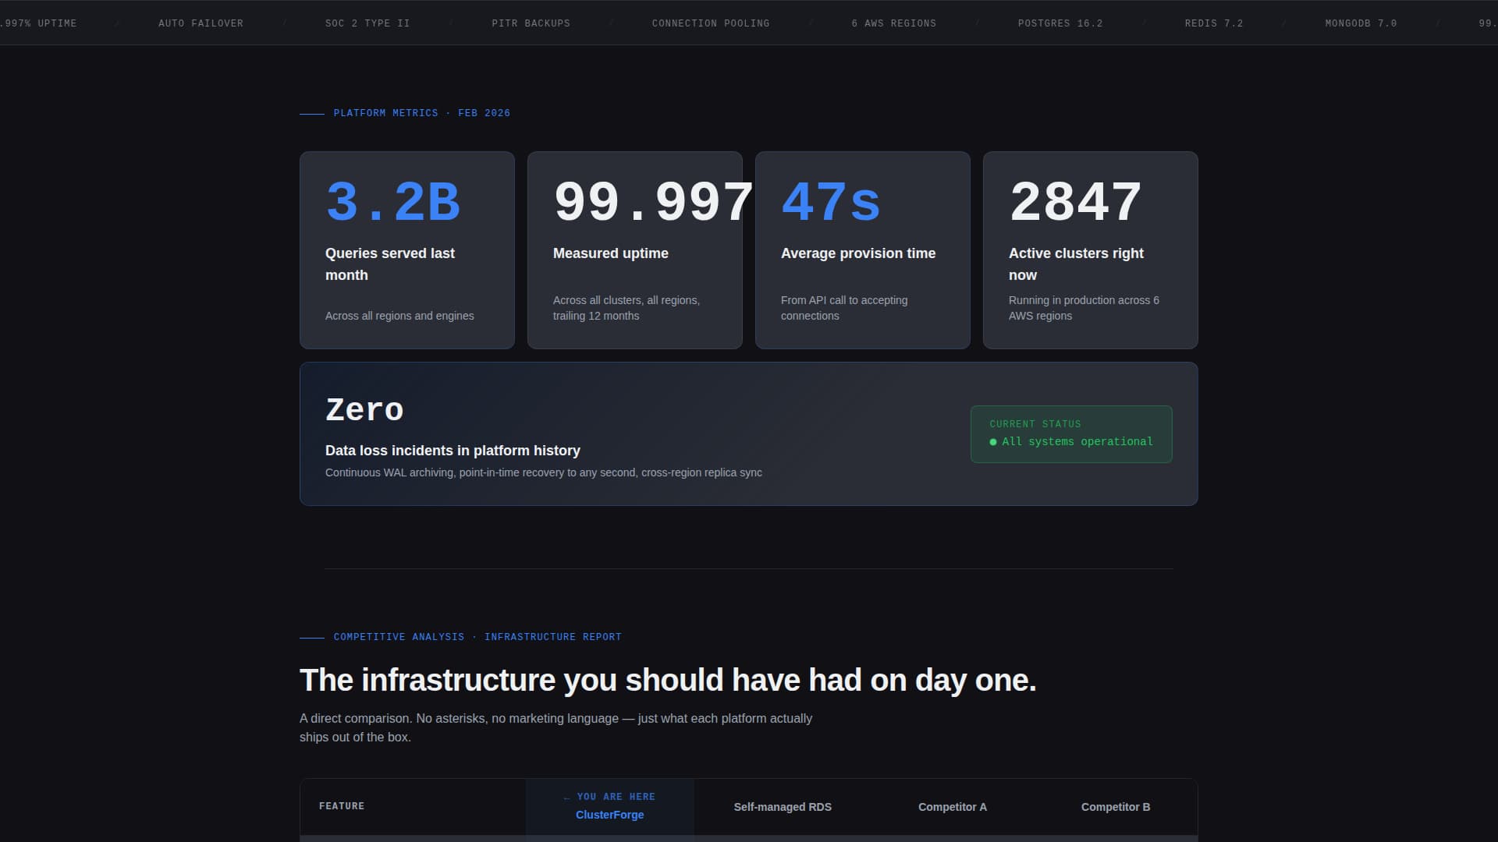1498x842 pixels.
Task: Click All systems operational text
Action: (x=1077, y=441)
